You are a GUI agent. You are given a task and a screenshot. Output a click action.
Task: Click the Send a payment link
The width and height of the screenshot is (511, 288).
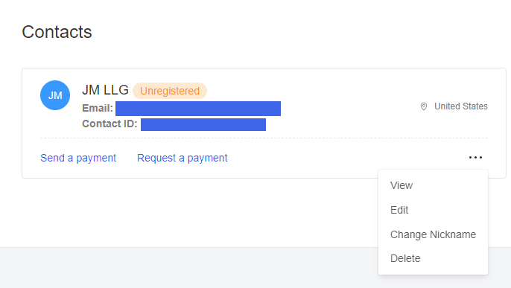(x=78, y=158)
